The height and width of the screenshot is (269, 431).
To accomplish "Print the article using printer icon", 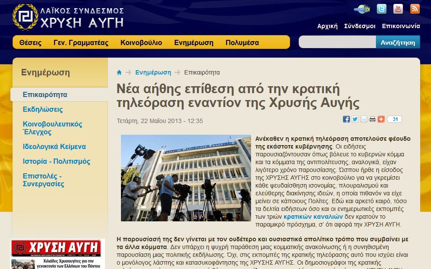I will pyautogui.click(x=372, y=119).
